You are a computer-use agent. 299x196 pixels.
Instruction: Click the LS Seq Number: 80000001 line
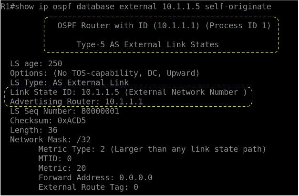(64, 111)
